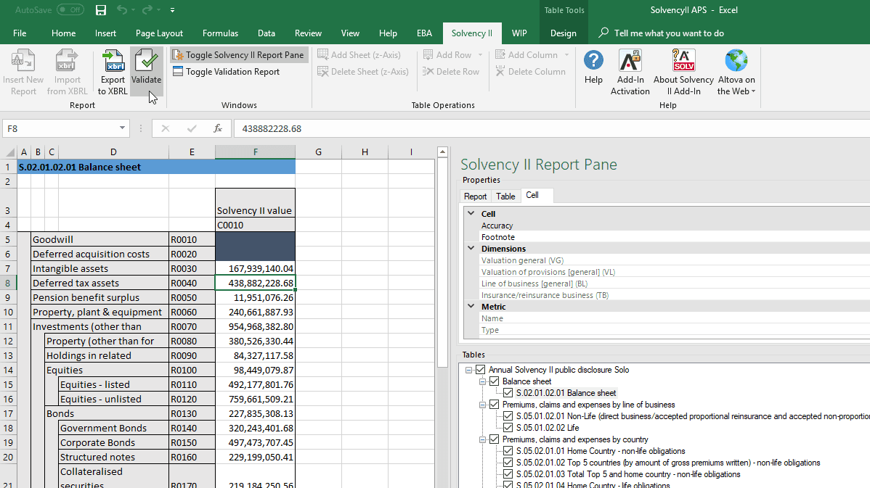Click Tell me what you want to do

click(669, 33)
